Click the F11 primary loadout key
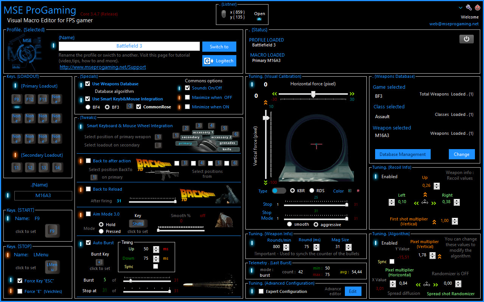The width and height of the screenshot is (484, 302). (43, 100)
